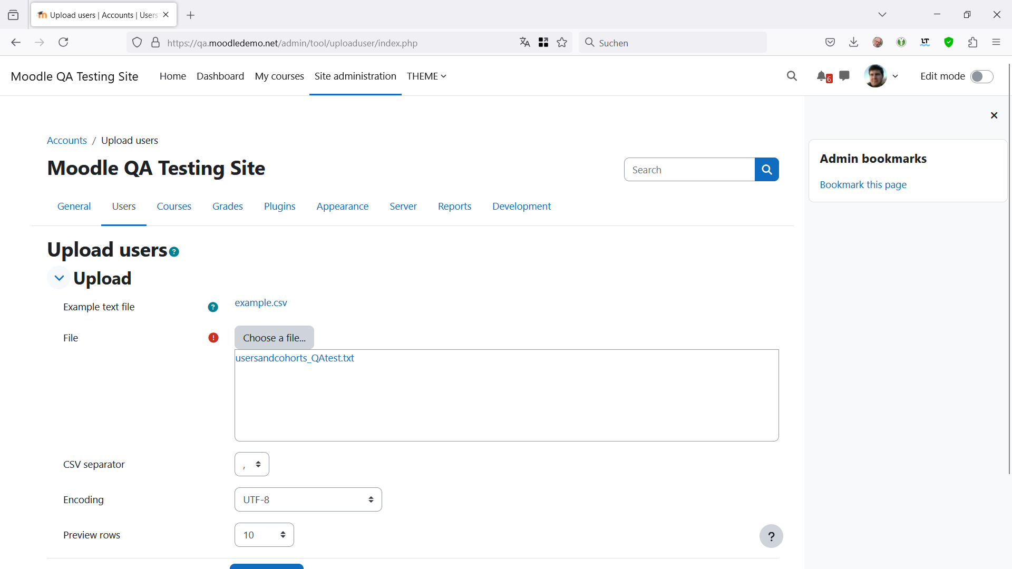1012x569 pixels.
Task: Open the usersandcohorts_QAtest.txt file link
Action: click(295, 358)
